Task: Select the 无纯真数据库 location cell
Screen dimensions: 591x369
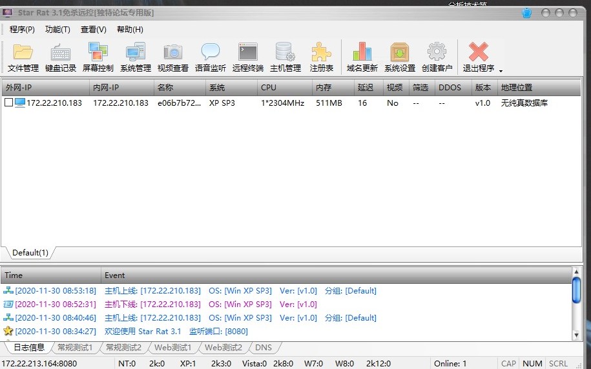Action: (x=524, y=103)
